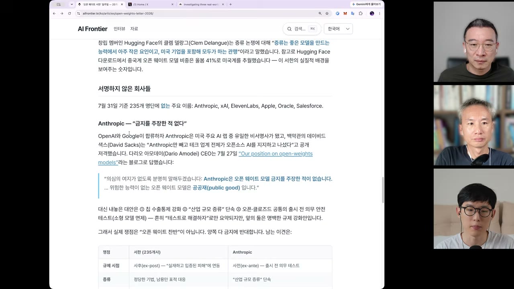Viewport: 514px width, 289px height.
Task: Close the 'investigating three real-world' tab
Action: click(x=223, y=4)
